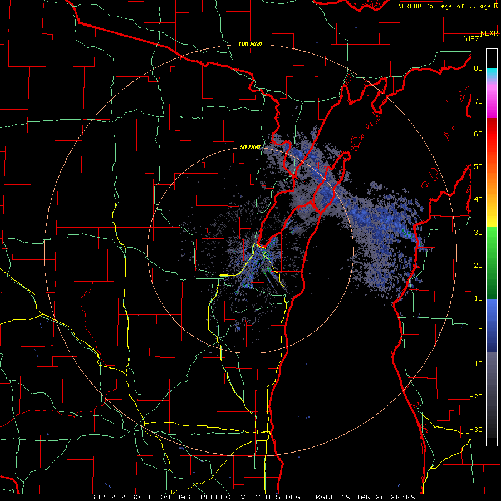501x501 pixels.
Task: Click the -10 dBZ scale value
Action: [x=476, y=364]
